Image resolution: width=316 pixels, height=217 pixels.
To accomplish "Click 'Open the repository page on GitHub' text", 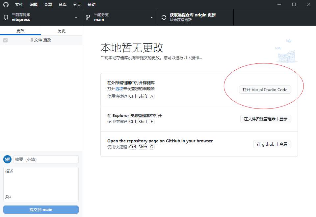I will click(x=160, y=141).
